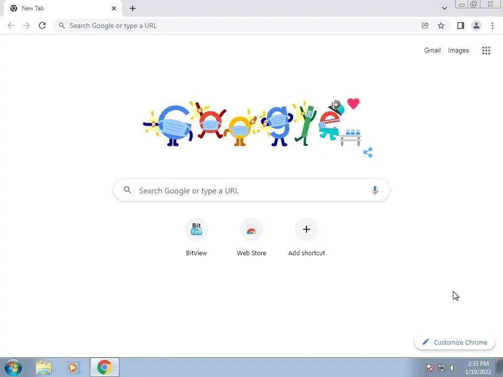
Task: Open the Chrome side panel
Action: click(461, 26)
